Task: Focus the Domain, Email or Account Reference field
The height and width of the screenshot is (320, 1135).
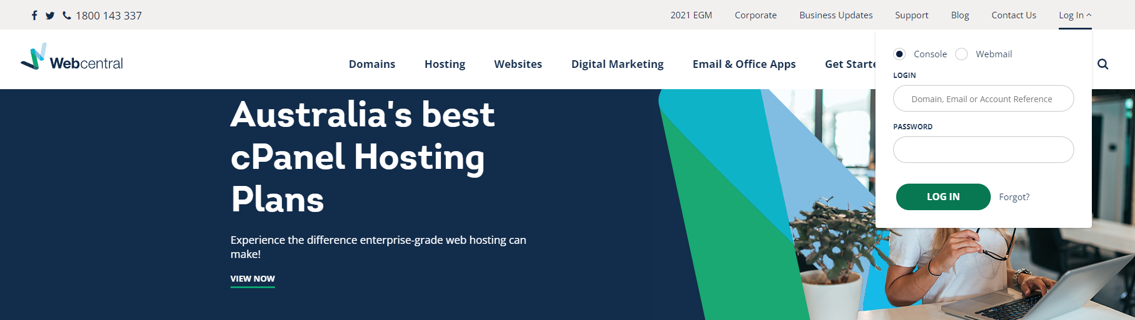Action: coord(983,99)
